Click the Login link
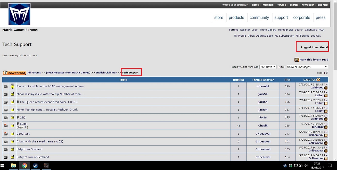This screenshot has height=170, width=337. point(255,30)
